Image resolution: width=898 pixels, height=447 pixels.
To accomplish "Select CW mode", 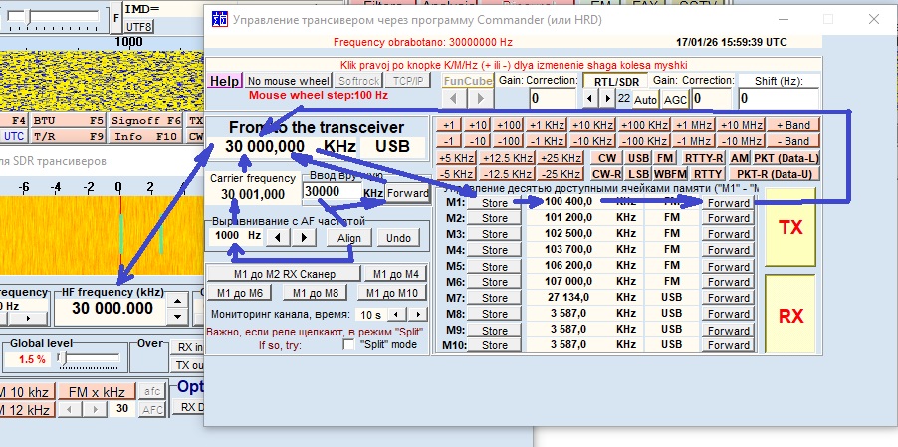I will (x=606, y=158).
